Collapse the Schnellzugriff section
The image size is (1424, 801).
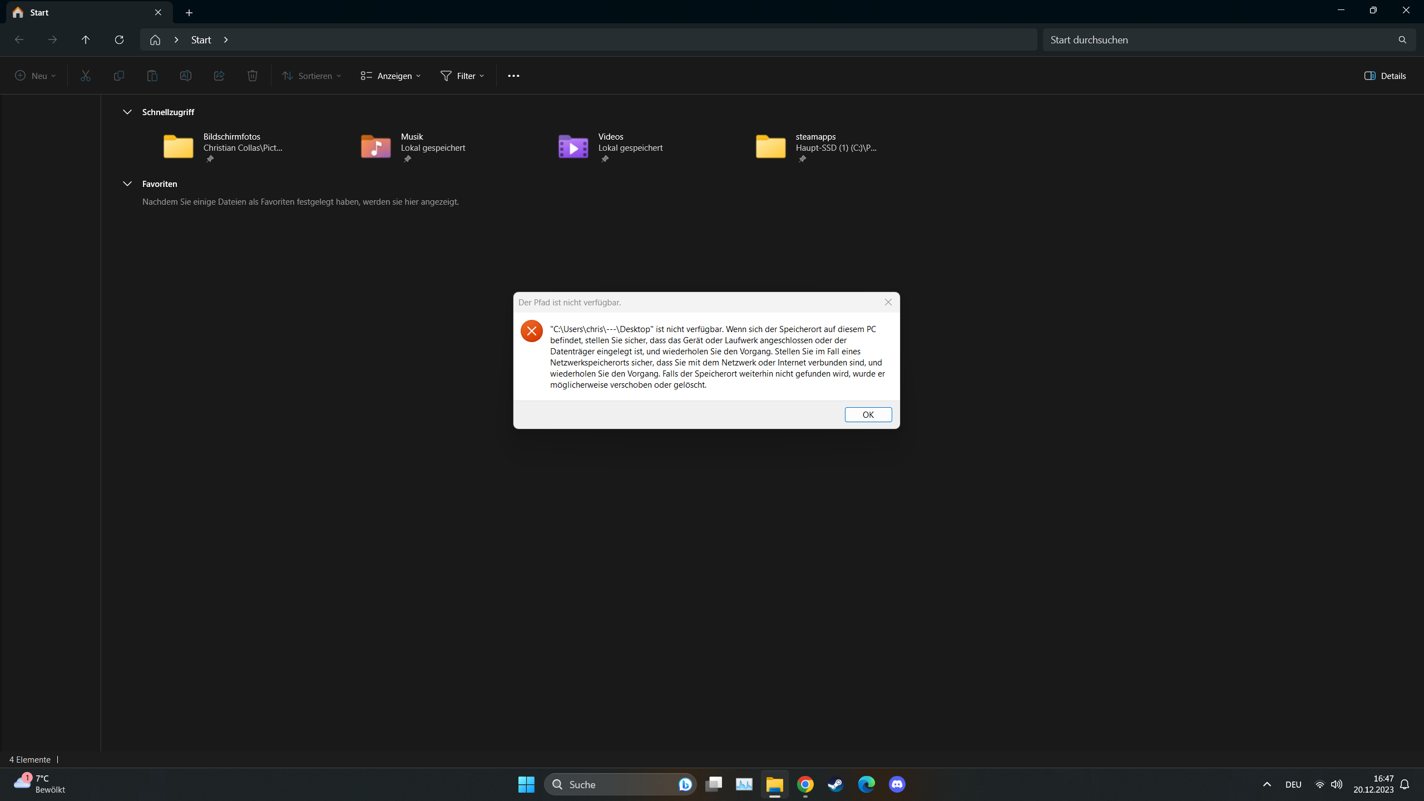(x=127, y=112)
